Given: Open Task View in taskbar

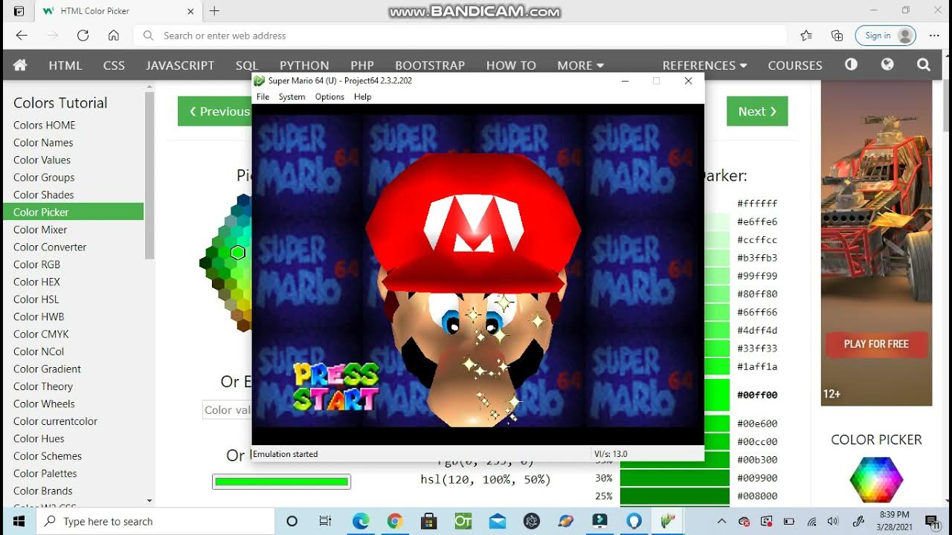Looking at the screenshot, I should [325, 522].
